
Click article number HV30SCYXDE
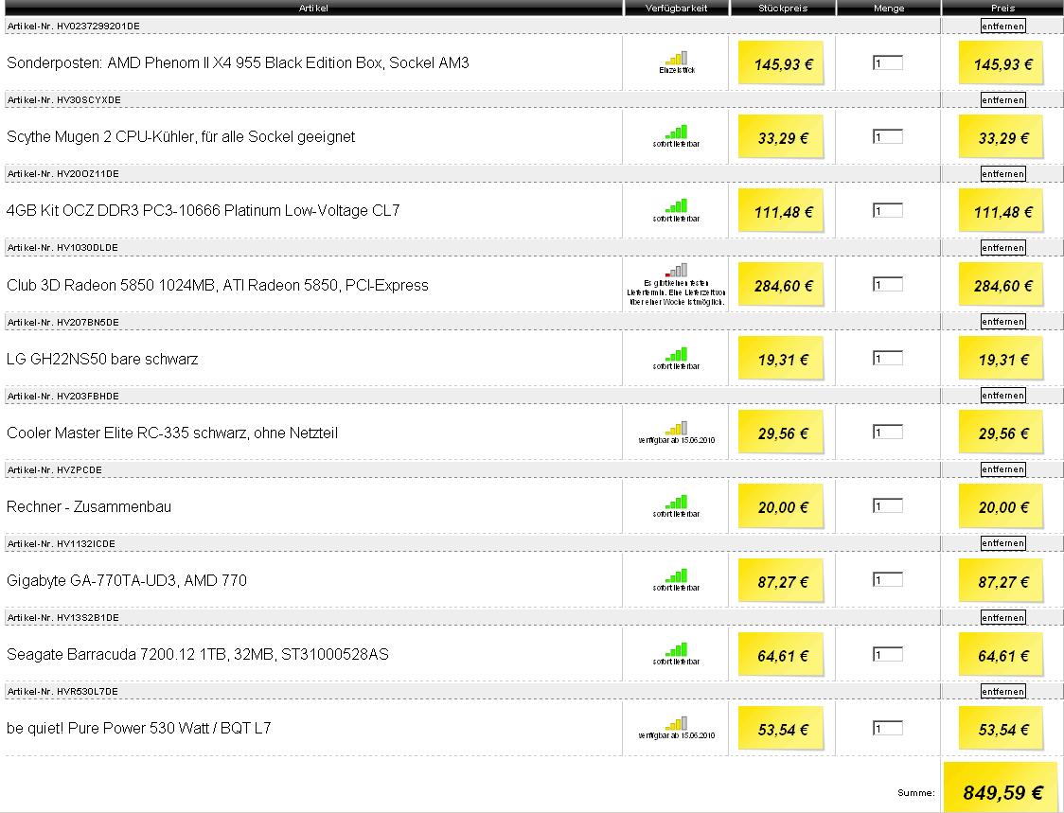(x=89, y=99)
